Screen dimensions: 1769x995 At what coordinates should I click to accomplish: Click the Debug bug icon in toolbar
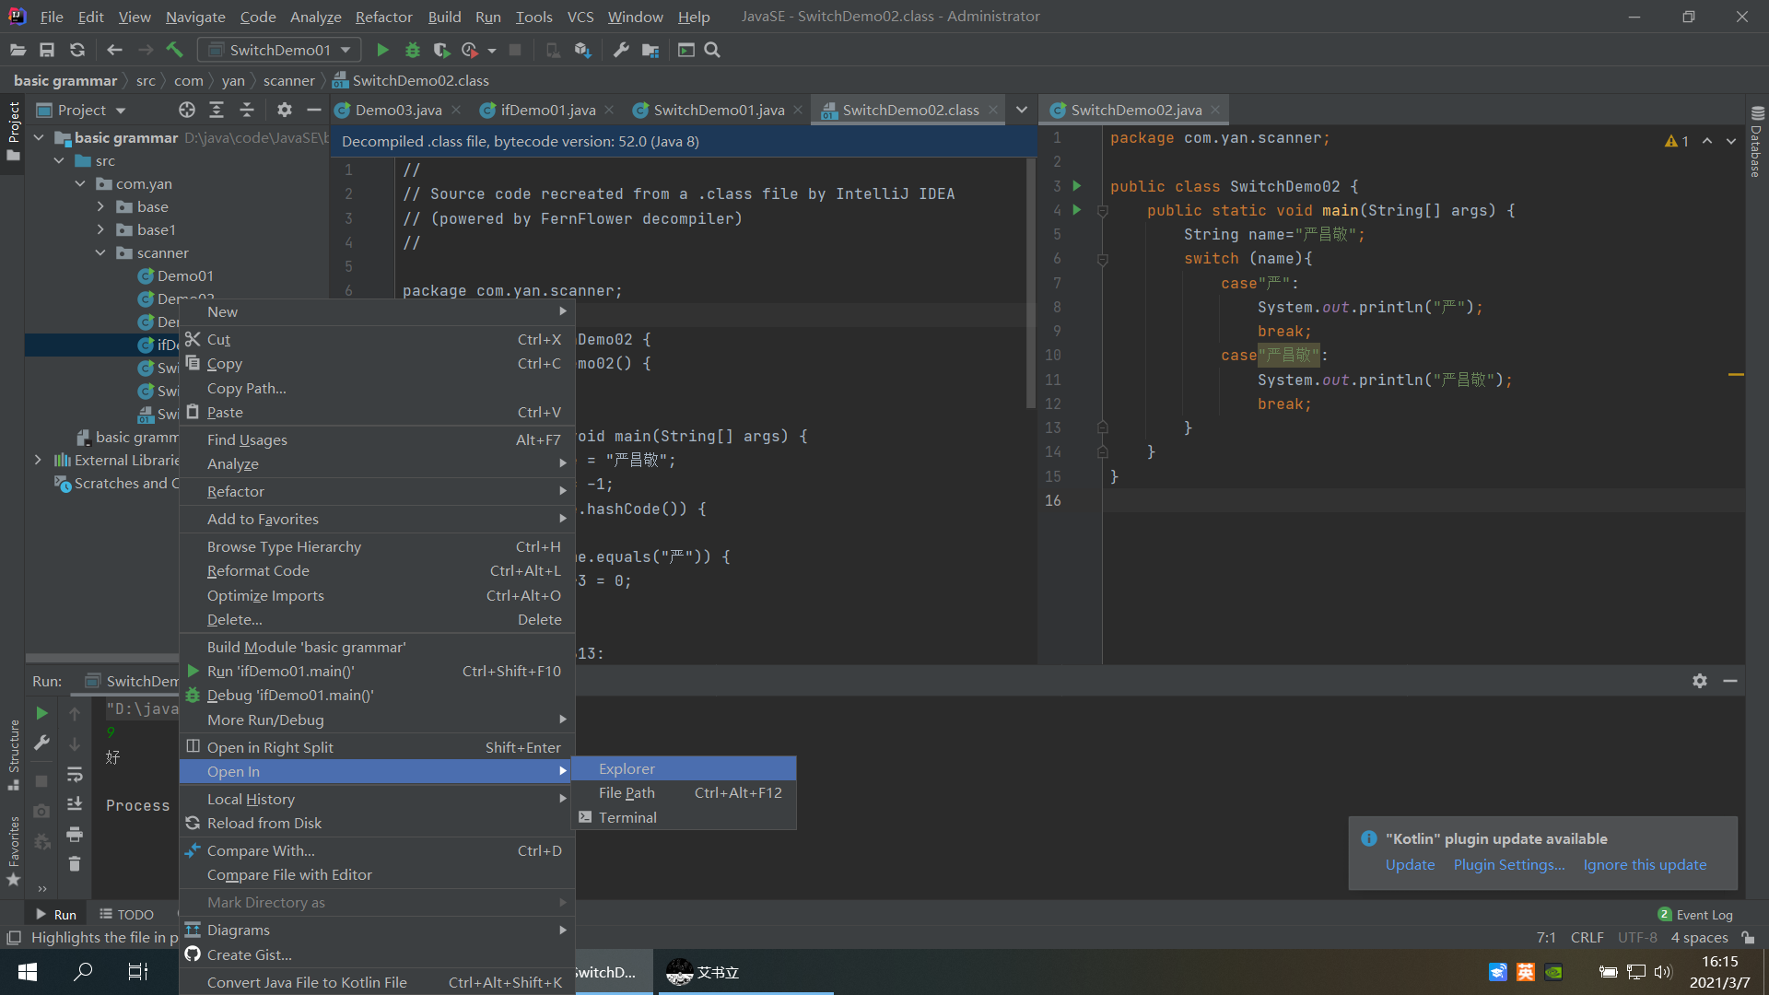coord(413,50)
